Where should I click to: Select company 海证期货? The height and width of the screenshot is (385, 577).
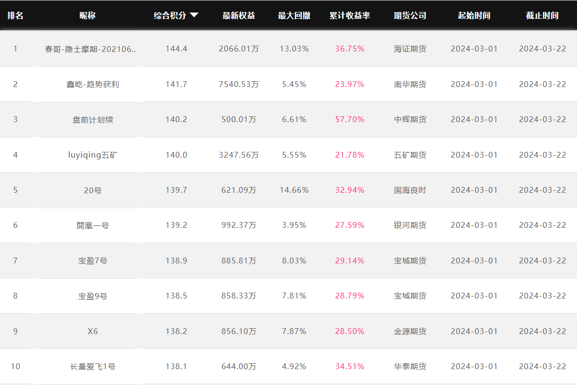pyautogui.click(x=410, y=49)
